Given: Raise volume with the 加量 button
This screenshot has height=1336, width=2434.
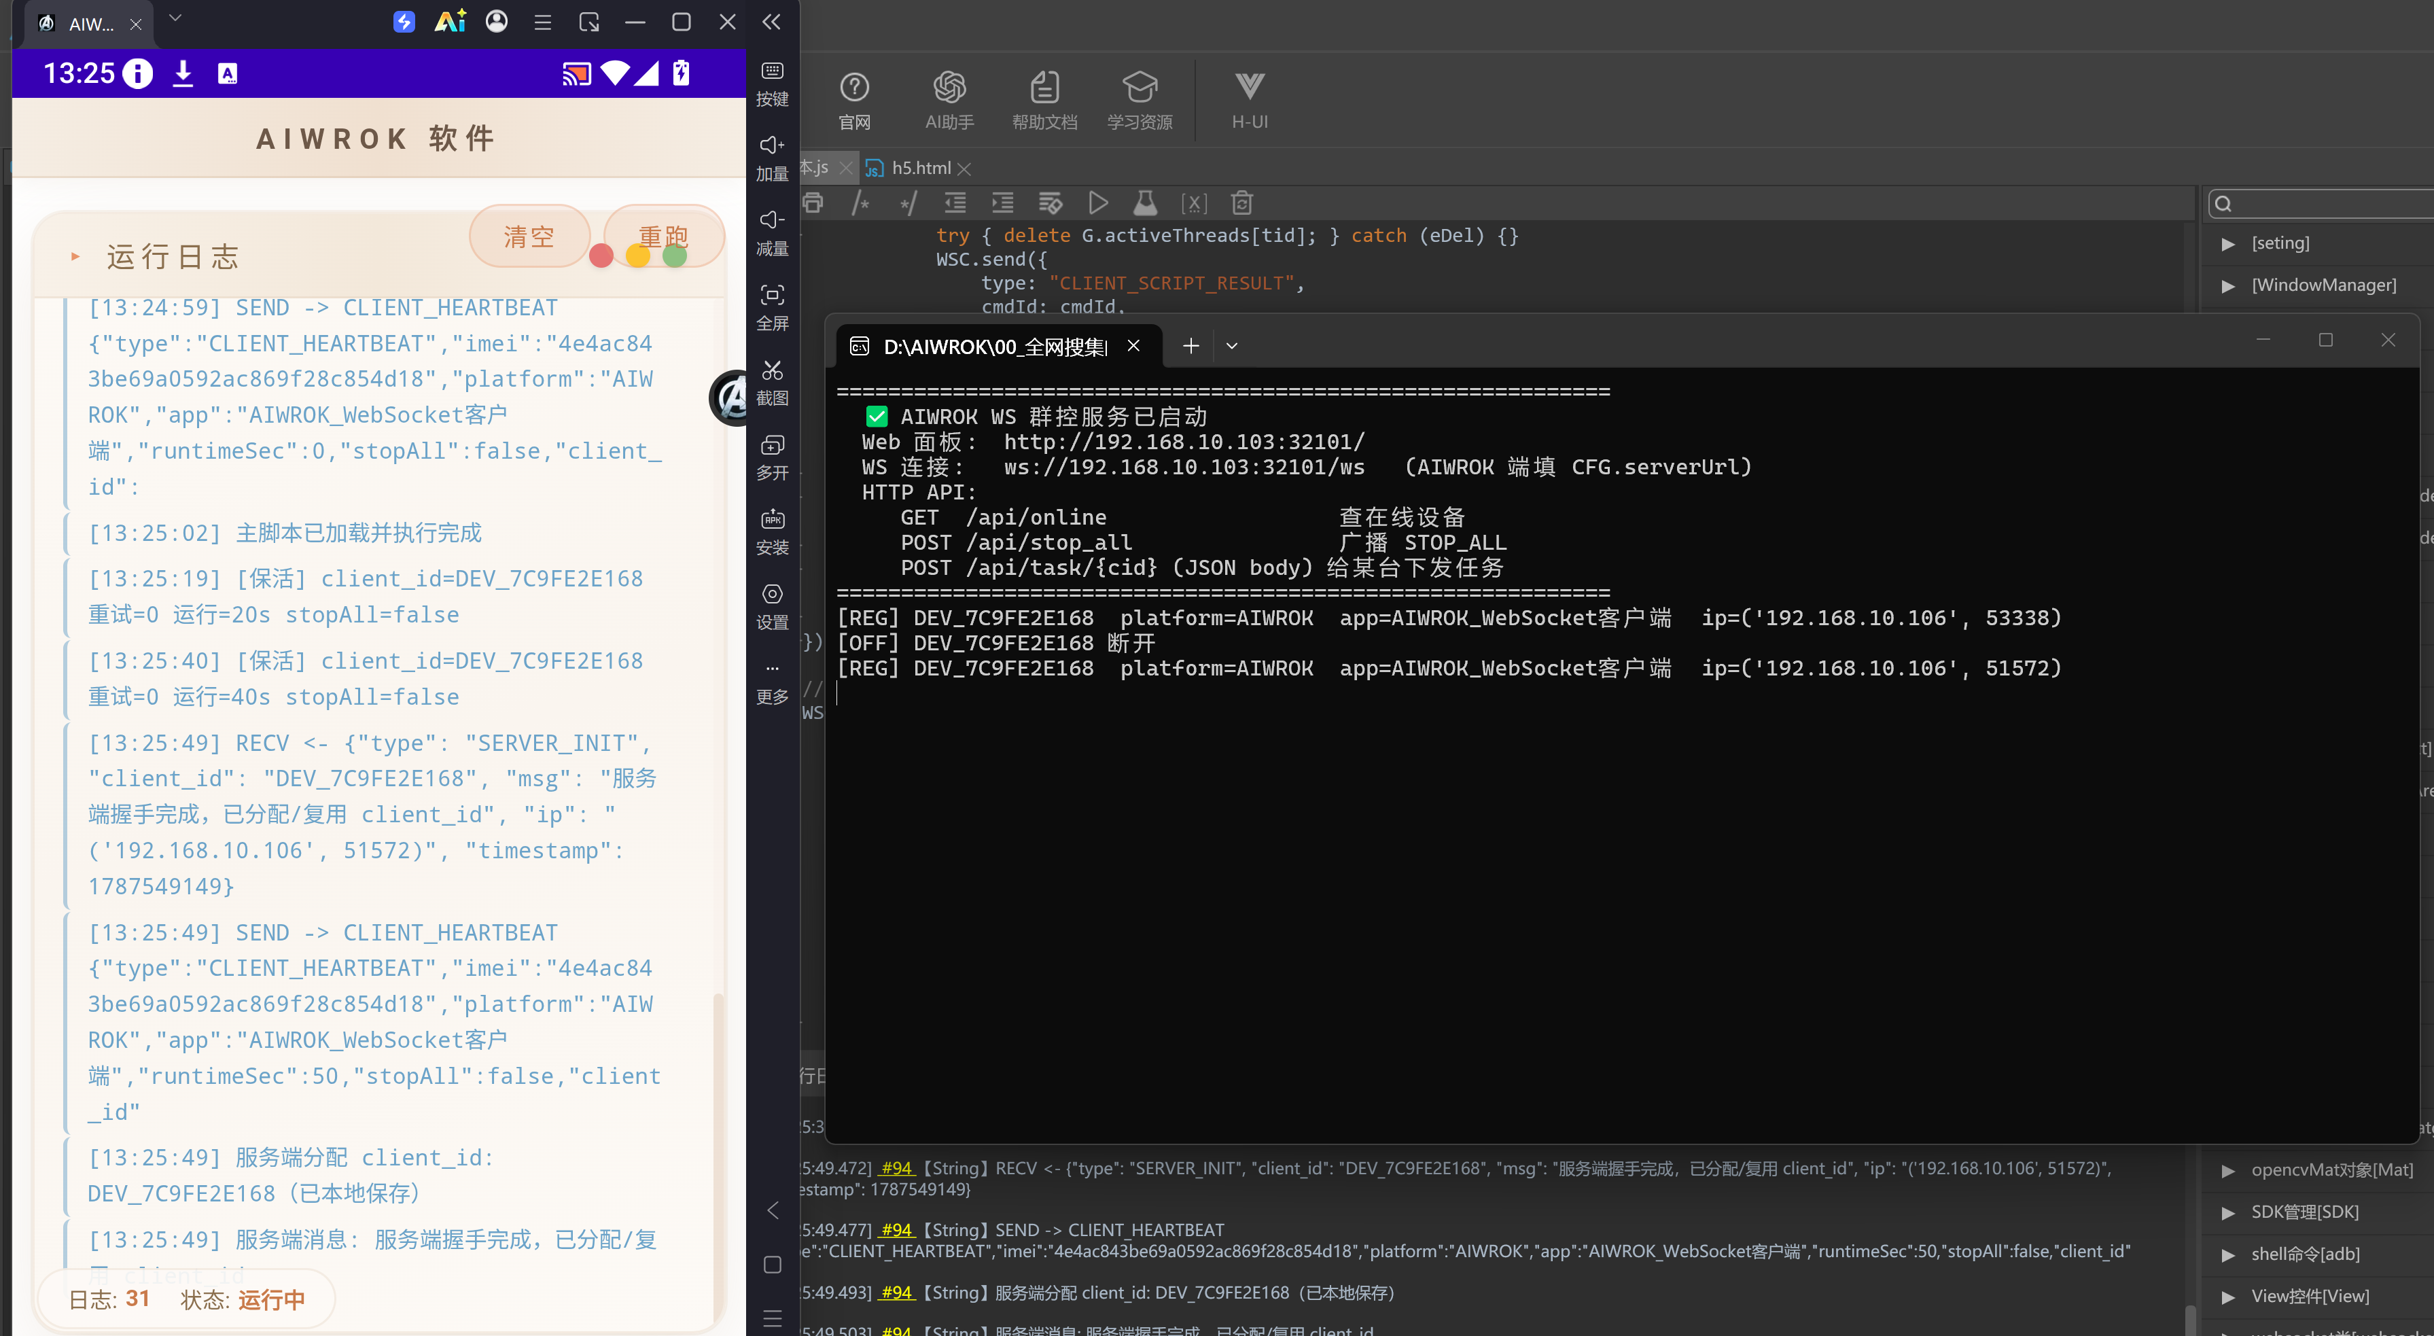Looking at the screenshot, I should tap(772, 159).
